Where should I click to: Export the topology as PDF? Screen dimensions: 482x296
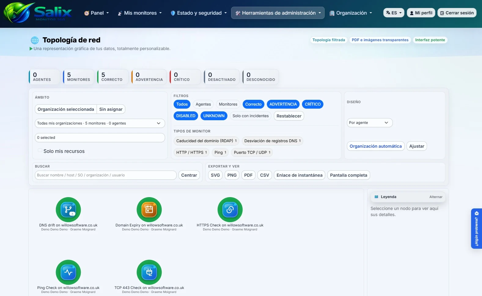248,175
